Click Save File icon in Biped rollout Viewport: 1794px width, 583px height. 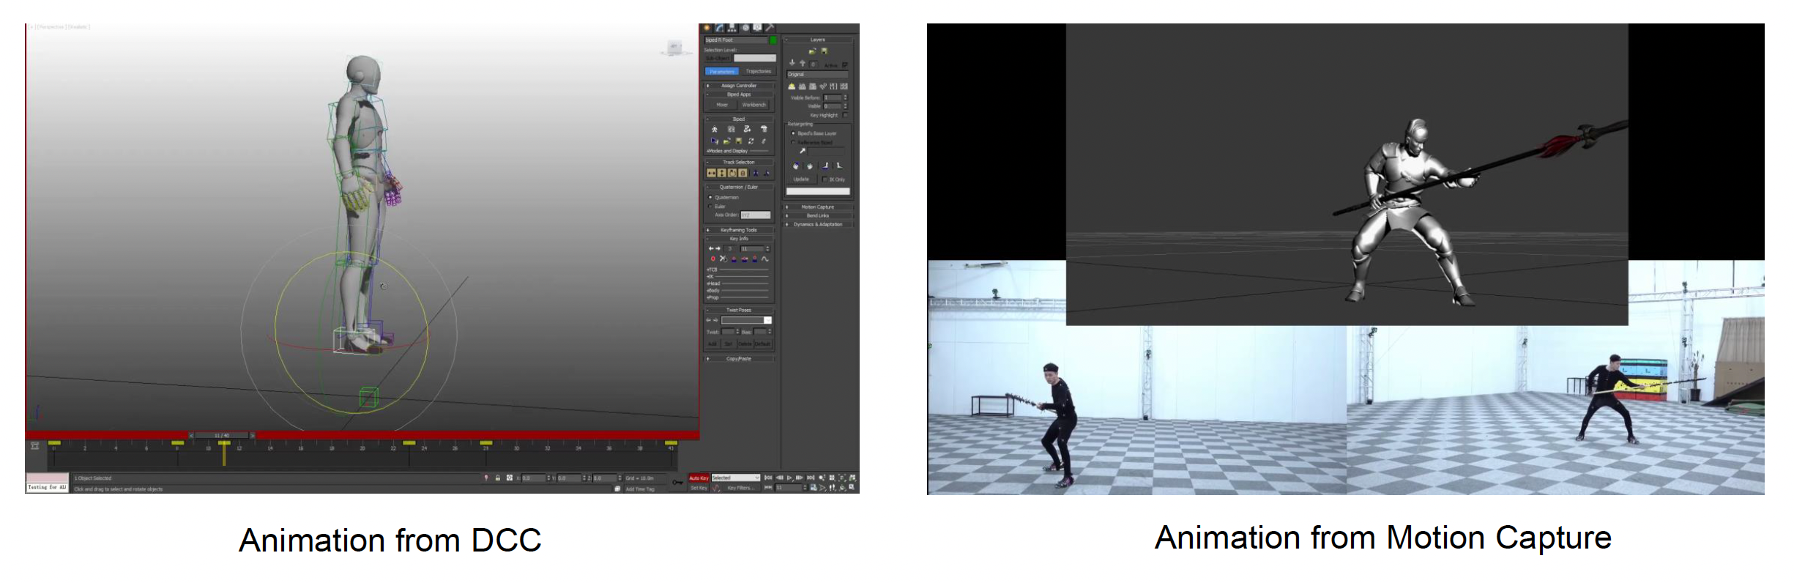pyautogui.click(x=739, y=141)
